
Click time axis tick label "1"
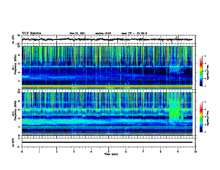click(x=39, y=152)
